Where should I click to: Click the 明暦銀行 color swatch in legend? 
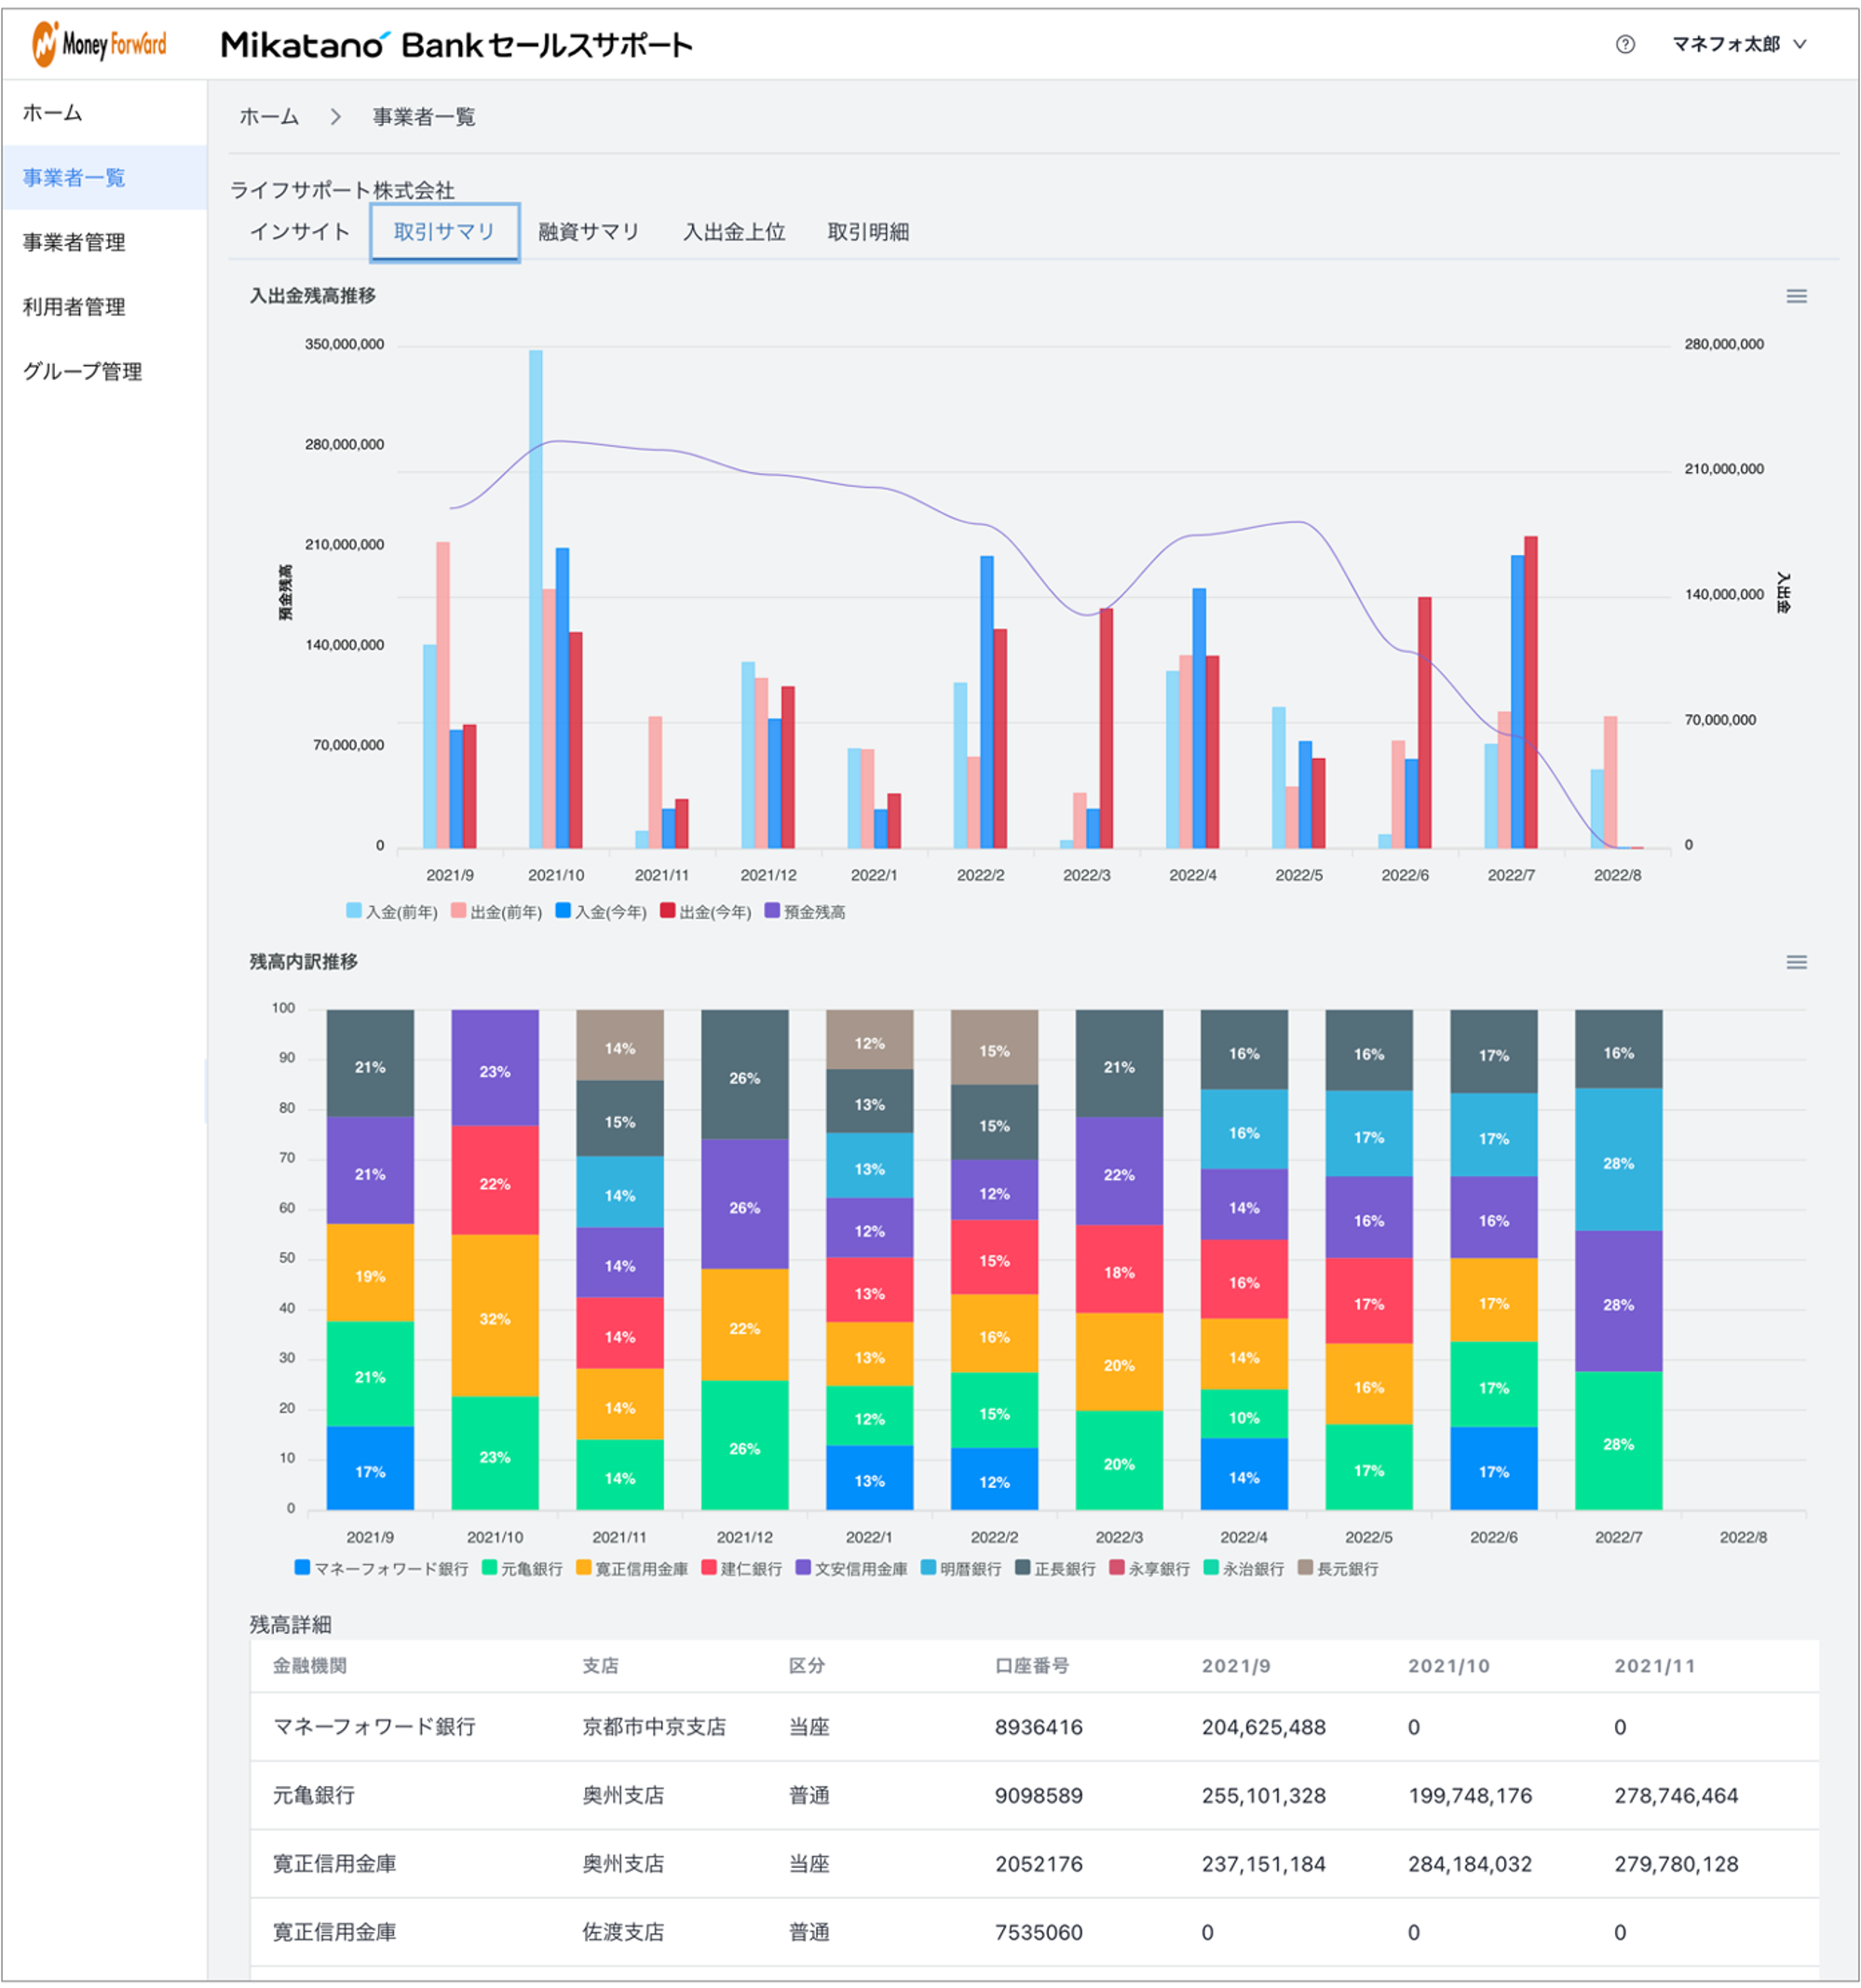[928, 1567]
